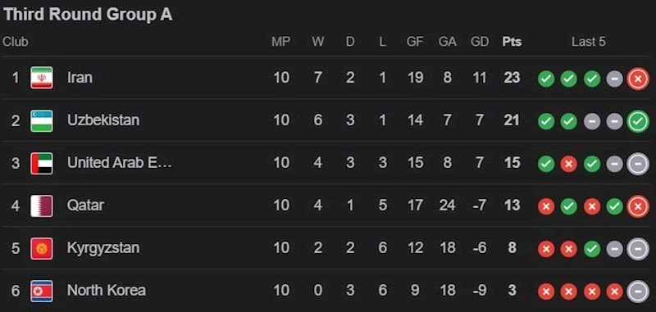The width and height of the screenshot is (656, 312).
Task: Click the Third Round Group A heading
Action: tap(88, 15)
